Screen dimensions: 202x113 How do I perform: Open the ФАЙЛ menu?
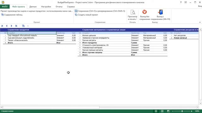click(x=5, y=7)
